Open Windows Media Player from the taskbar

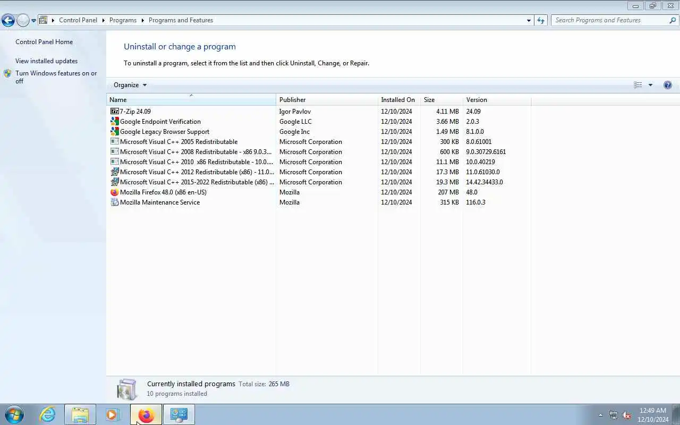tap(113, 414)
